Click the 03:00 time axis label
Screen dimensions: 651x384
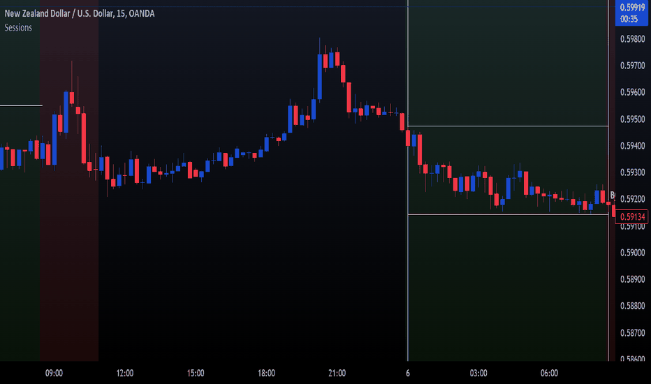point(478,374)
